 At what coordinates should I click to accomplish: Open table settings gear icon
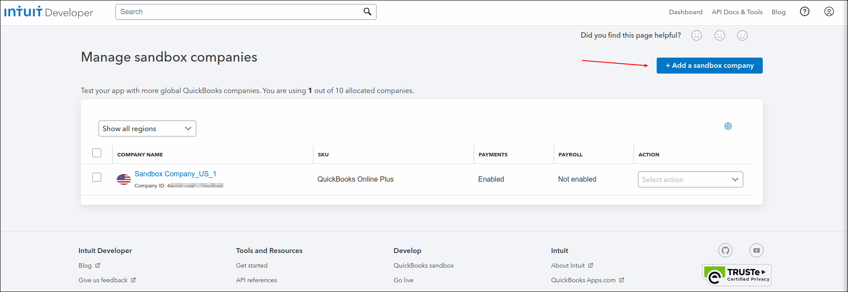pyautogui.click(x=728, y=126)
